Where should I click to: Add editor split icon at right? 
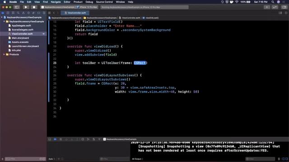(286, 13)
